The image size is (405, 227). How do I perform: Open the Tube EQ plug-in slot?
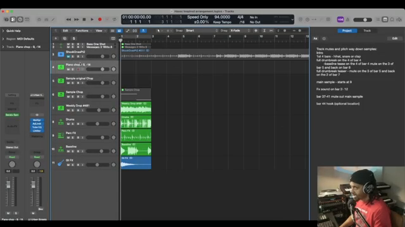tap(37, 127)
